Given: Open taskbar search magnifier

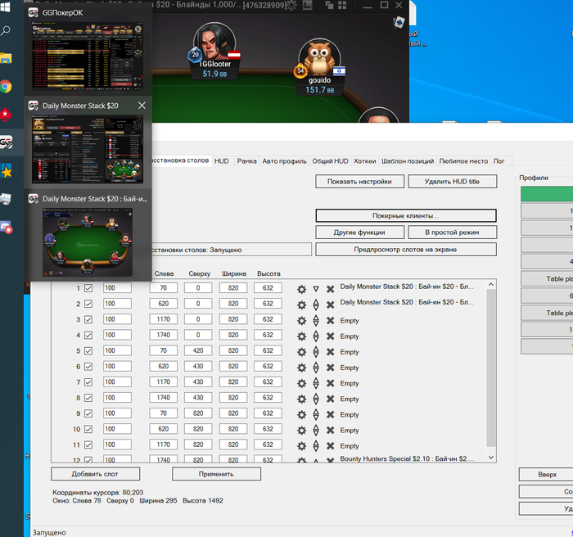Looking at the screenshot, I should [x=6, y=31].
